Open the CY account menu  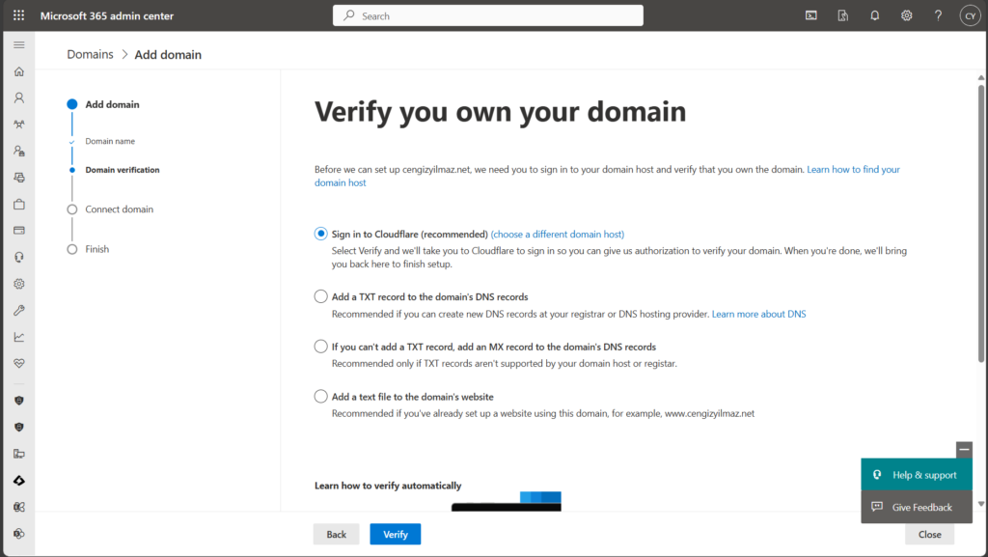pyautogui.click(x=970, y=15)
